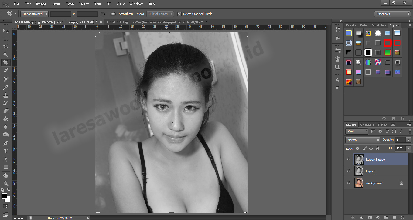
Task: Click the crop width input field
Action: pyautogui.click(x=61, y=14)
